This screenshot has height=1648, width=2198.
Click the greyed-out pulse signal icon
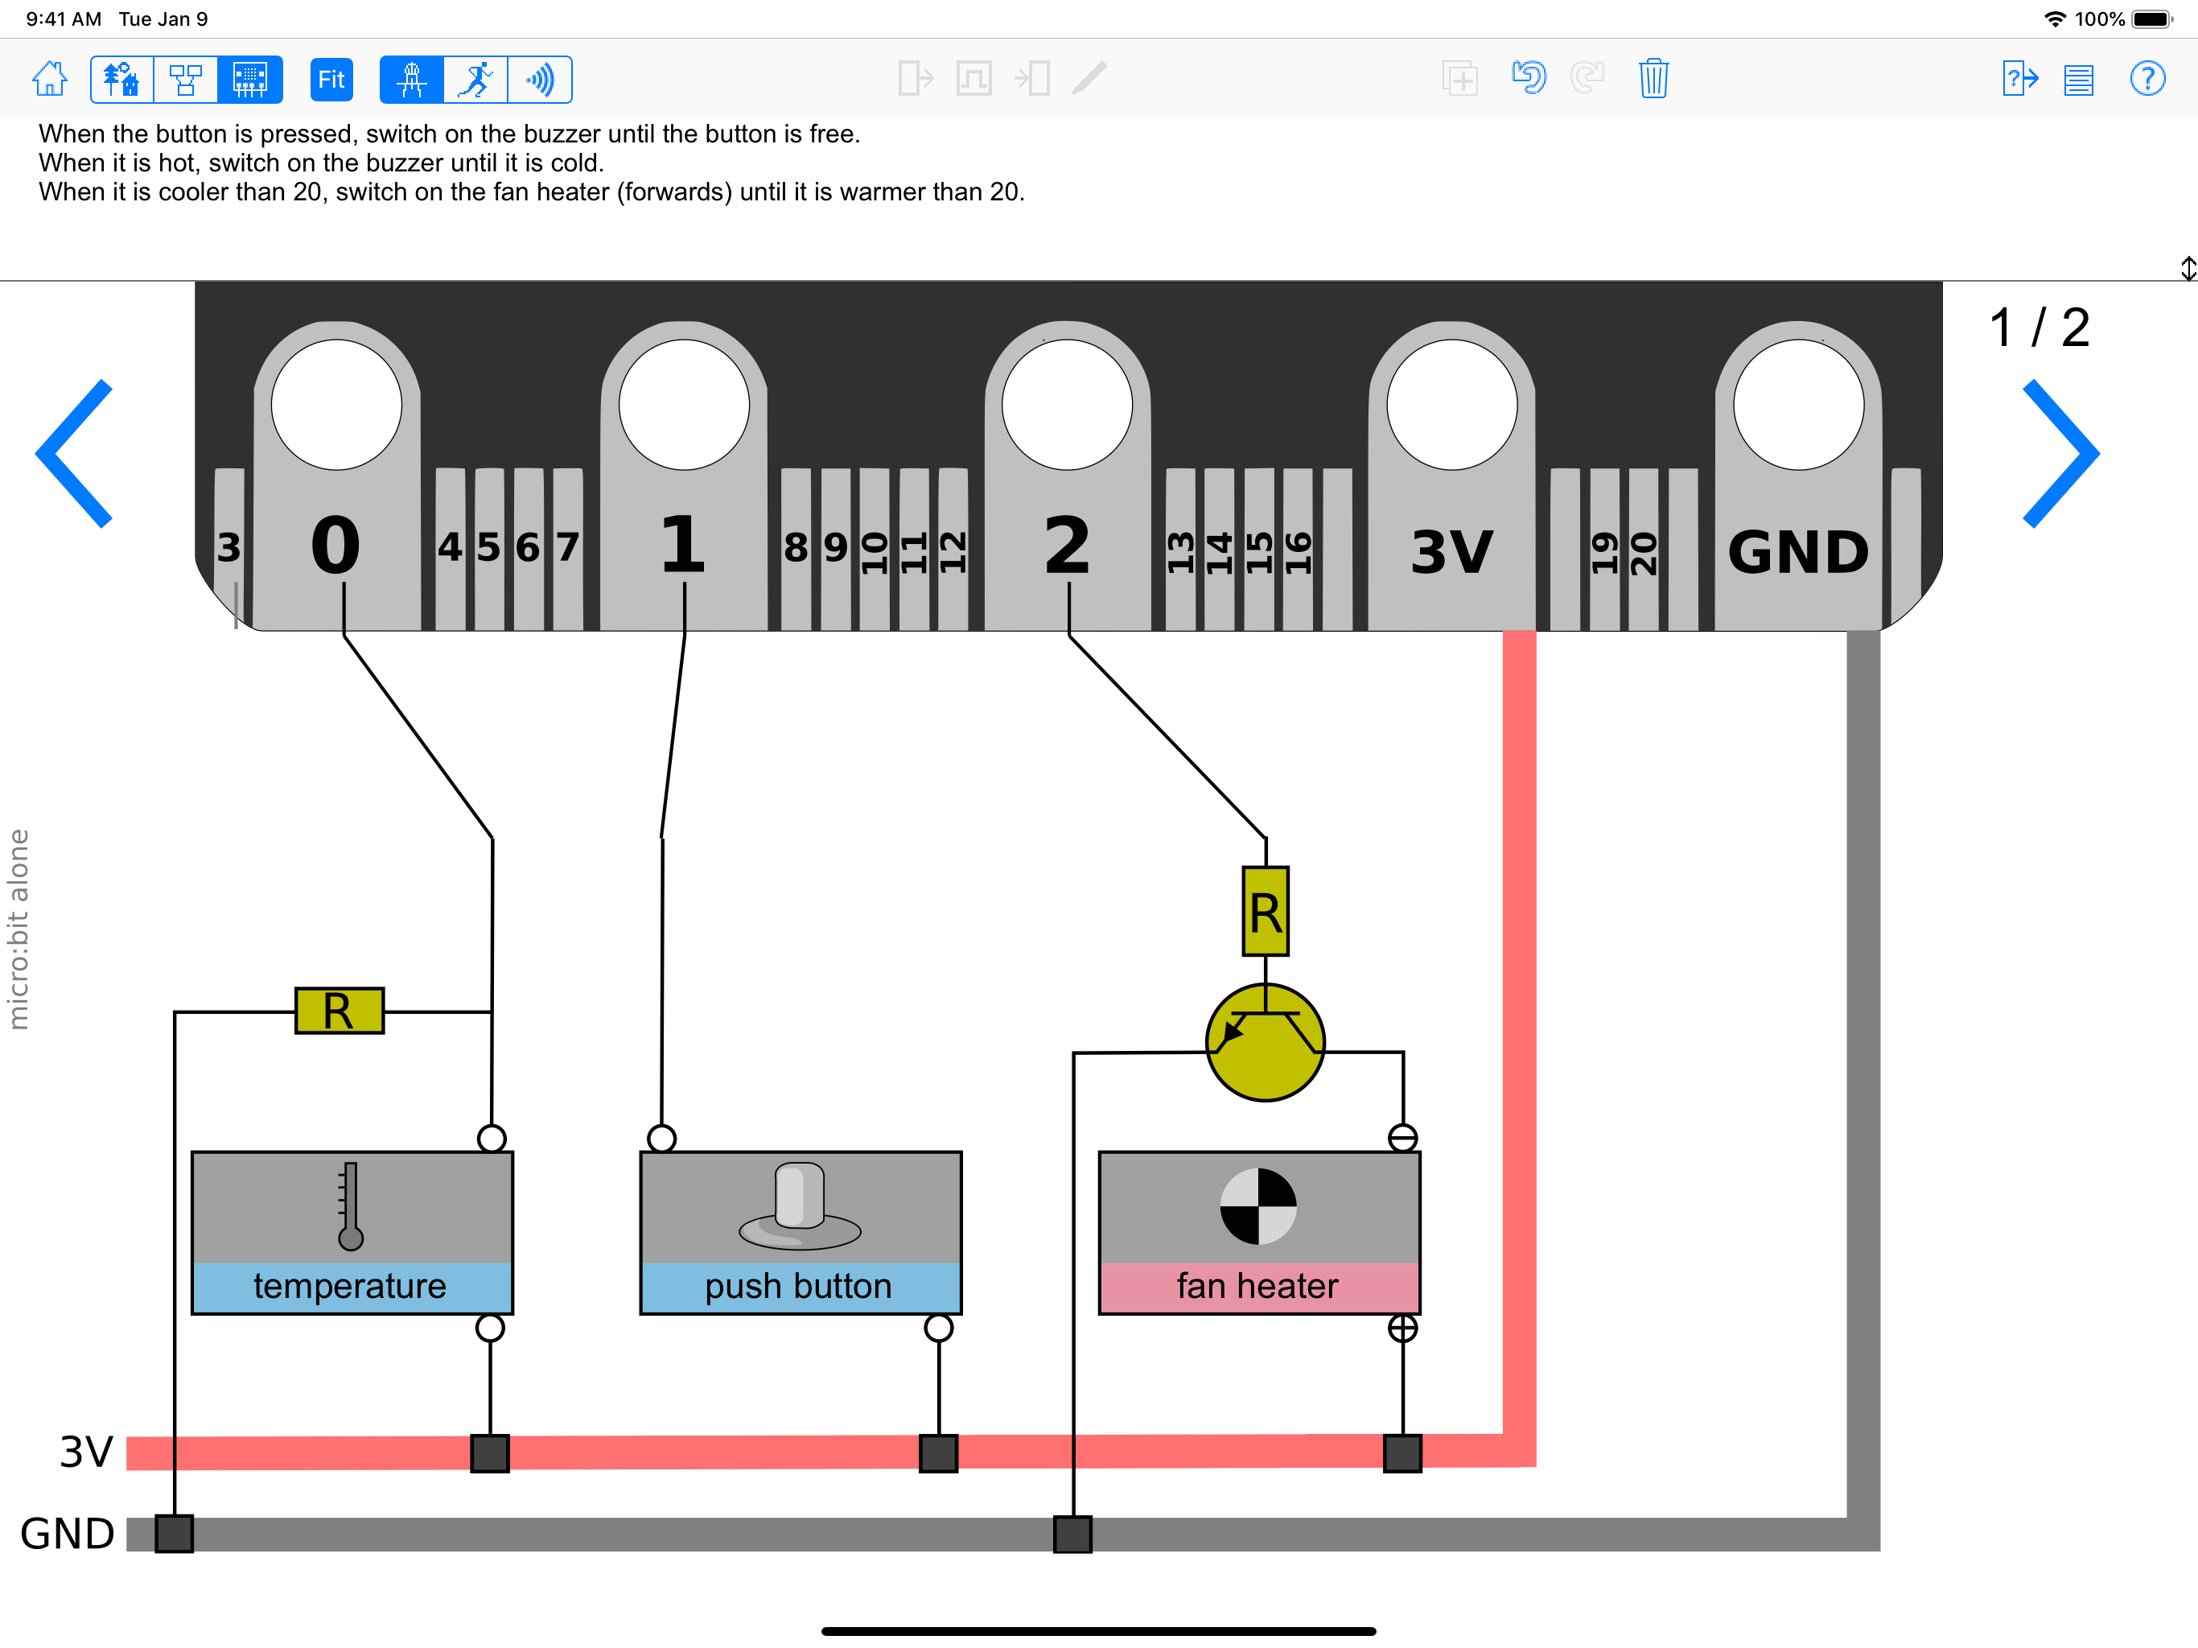pyautogui.click(x=973, y=79)
